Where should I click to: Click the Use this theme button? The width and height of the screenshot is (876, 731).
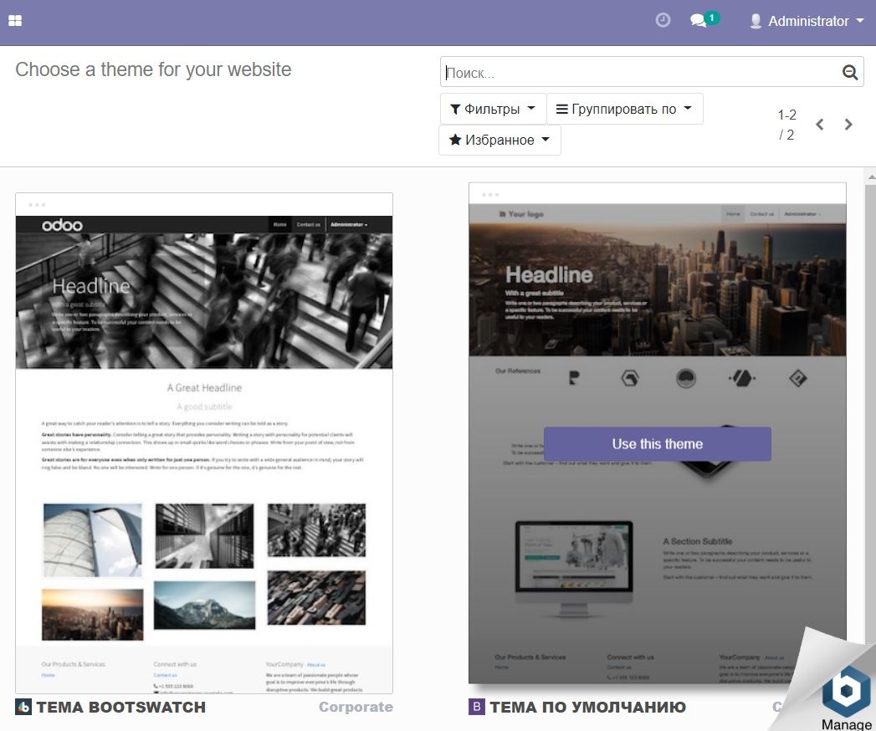pyautogui.click(x=657, y=444)
